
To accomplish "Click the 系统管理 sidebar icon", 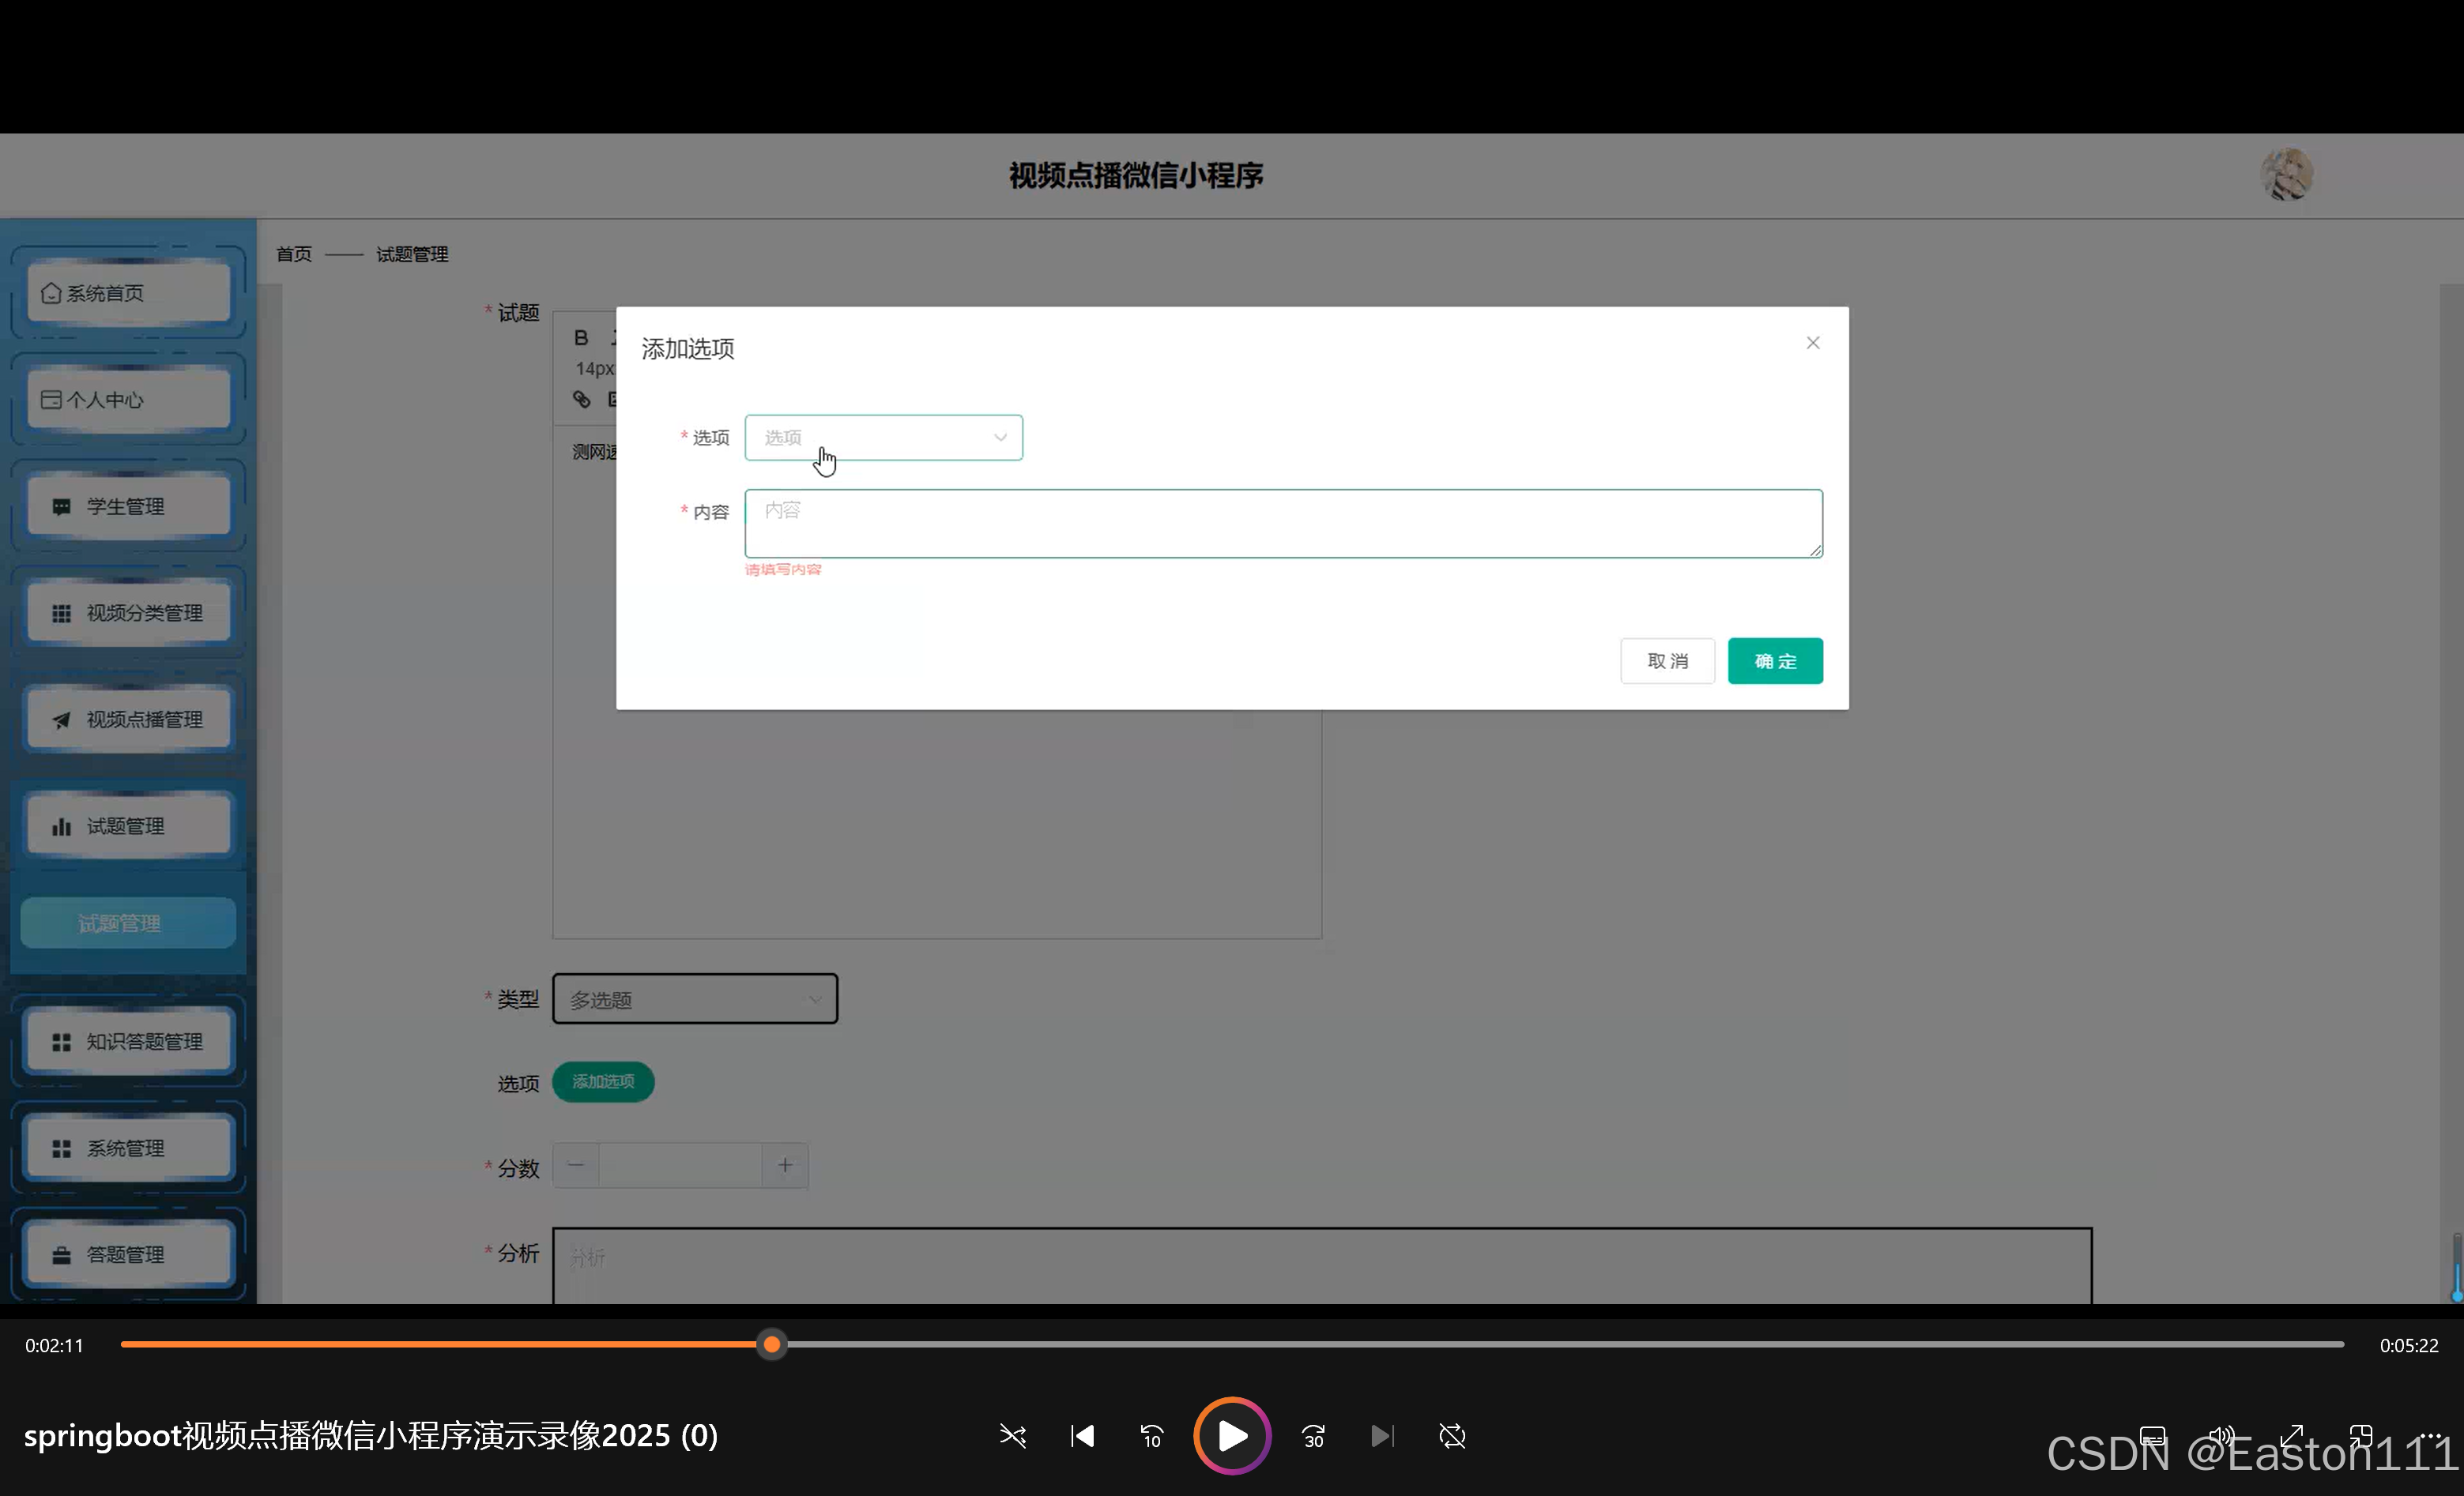I will click(x=128, y=1147).
